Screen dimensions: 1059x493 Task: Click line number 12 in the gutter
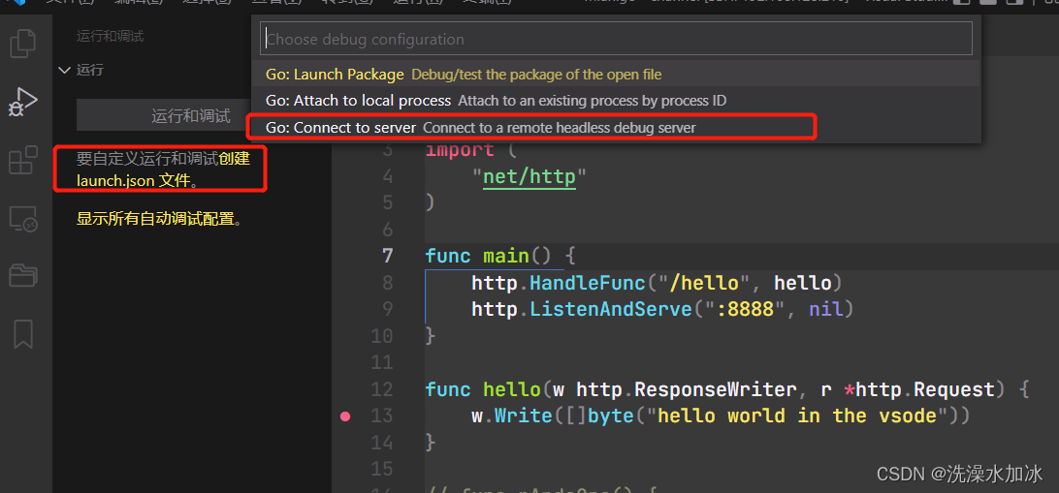pos(381,389)
